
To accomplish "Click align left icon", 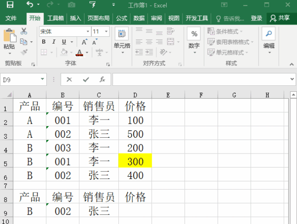I will [x=139, y=42].
